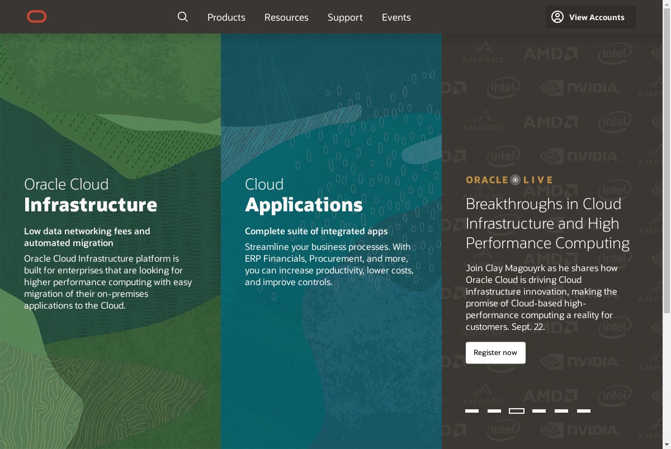Click 'Complete suite of integrated apps' text
671x449 pixels.
coord(316,231)
